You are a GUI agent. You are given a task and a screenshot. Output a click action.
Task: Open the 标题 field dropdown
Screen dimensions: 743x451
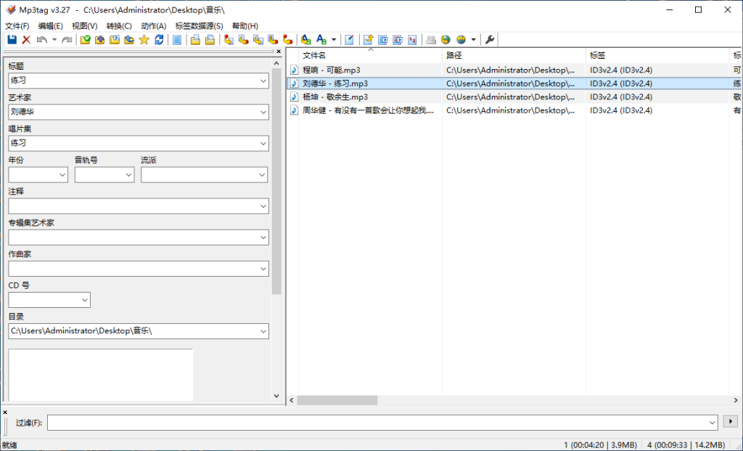click(263, 81)
